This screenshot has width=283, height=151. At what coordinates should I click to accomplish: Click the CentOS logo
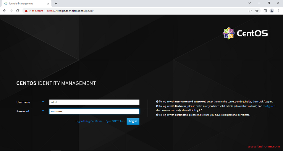click(245, 33)
